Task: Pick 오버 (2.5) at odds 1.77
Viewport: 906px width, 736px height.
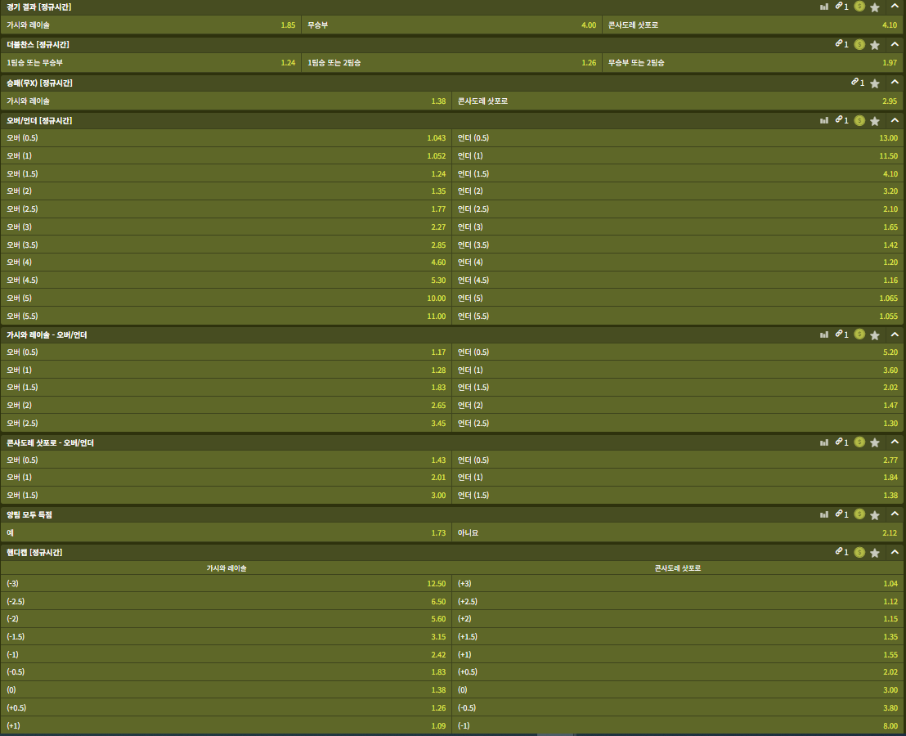Action: (x=226, y=209)
